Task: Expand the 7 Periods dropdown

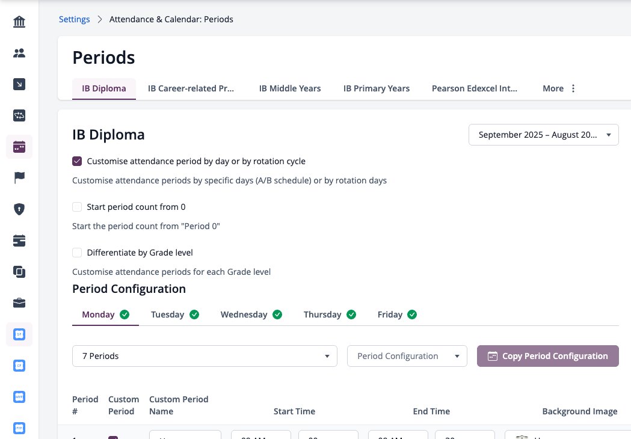Action: point(205,356)
